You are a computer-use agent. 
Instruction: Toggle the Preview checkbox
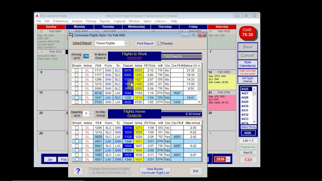click(159, 43)
